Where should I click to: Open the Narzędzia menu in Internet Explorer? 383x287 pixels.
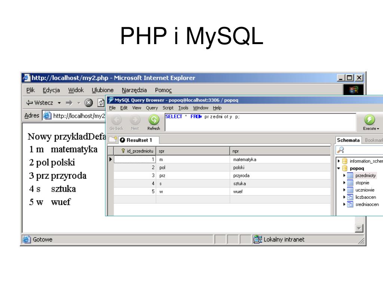[134, 90]
